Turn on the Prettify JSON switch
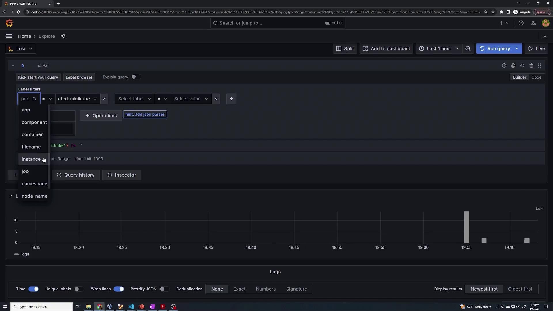Screen dimensions: 553x311 (164, 289)
